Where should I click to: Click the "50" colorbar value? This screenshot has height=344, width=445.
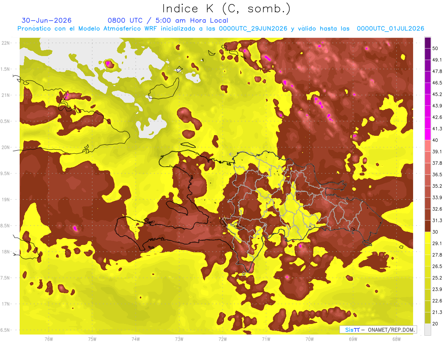click(436, 48)
